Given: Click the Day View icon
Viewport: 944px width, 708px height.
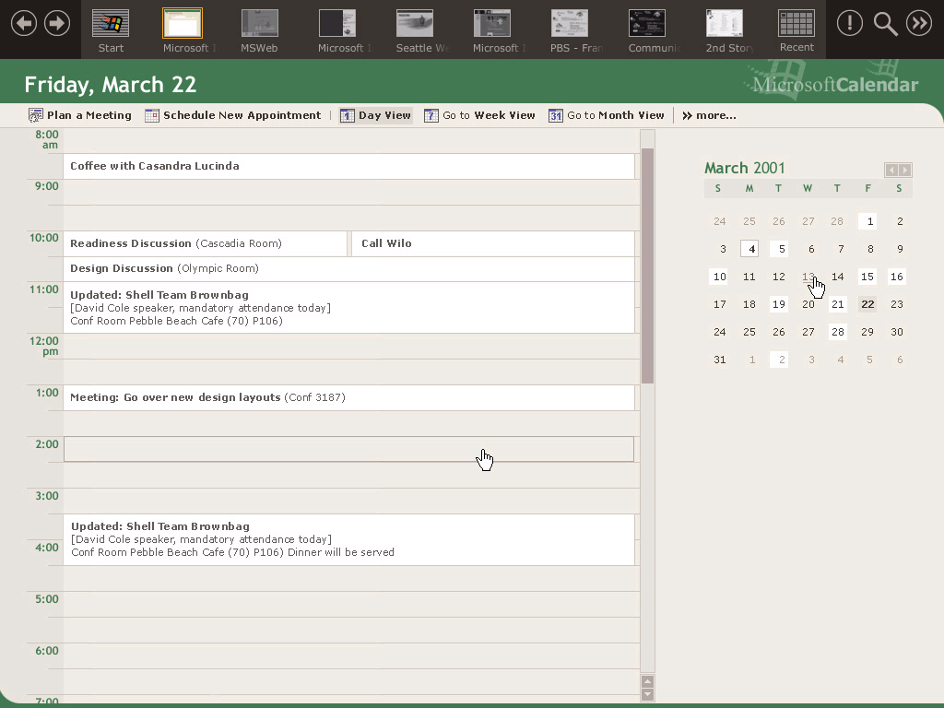Looking at the screenshot, I should [347, 115].
